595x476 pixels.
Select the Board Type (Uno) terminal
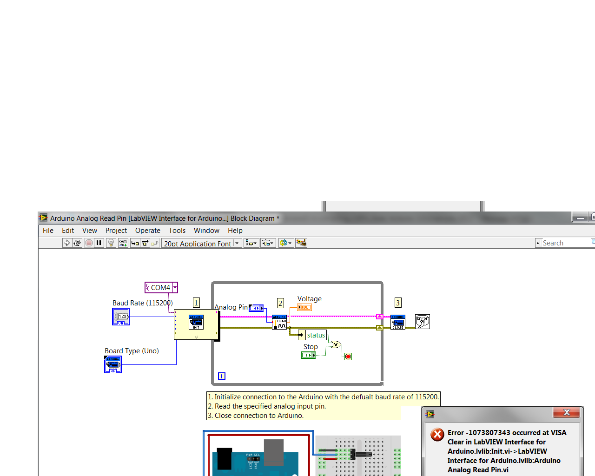113,364
